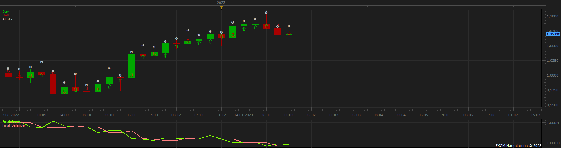
Task: Click the 1,1000 price level on the axis
Action: 552,16
